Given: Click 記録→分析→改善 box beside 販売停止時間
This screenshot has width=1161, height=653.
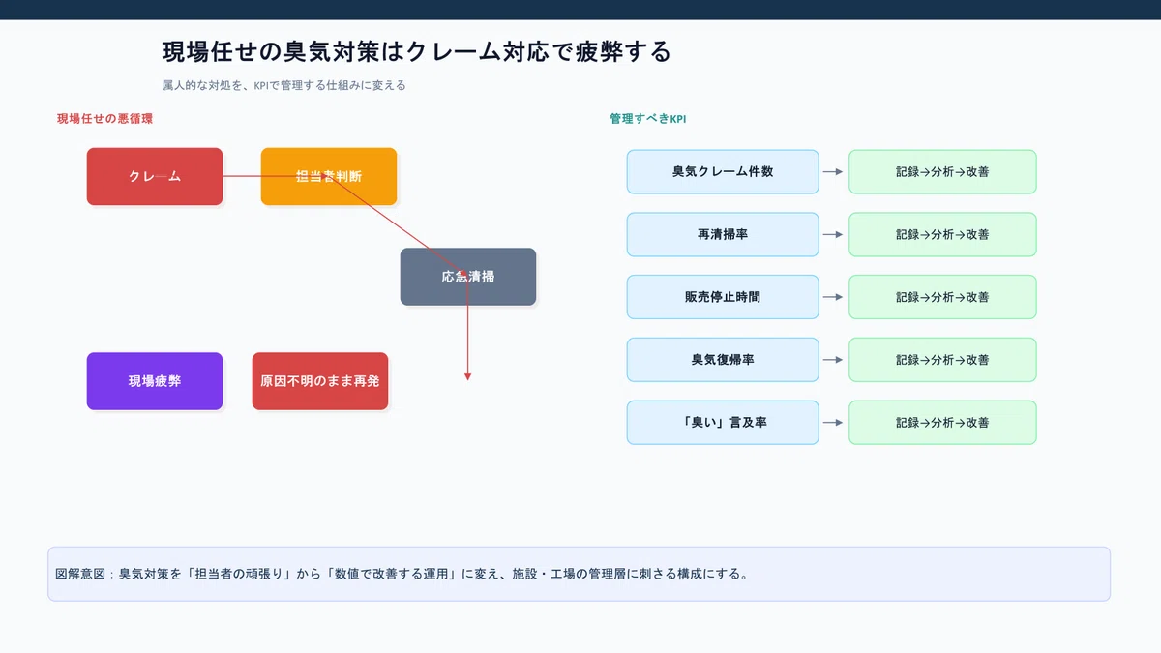Looking at the screenshot, I should (x=942, y=297).
